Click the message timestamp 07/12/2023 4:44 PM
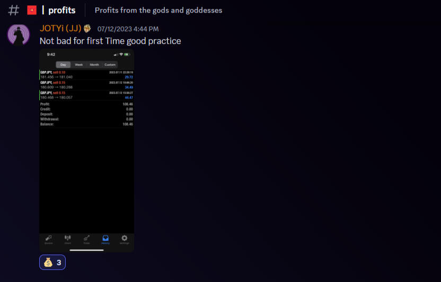The height and width of the screenshot is (282, 441). [128, 29]
